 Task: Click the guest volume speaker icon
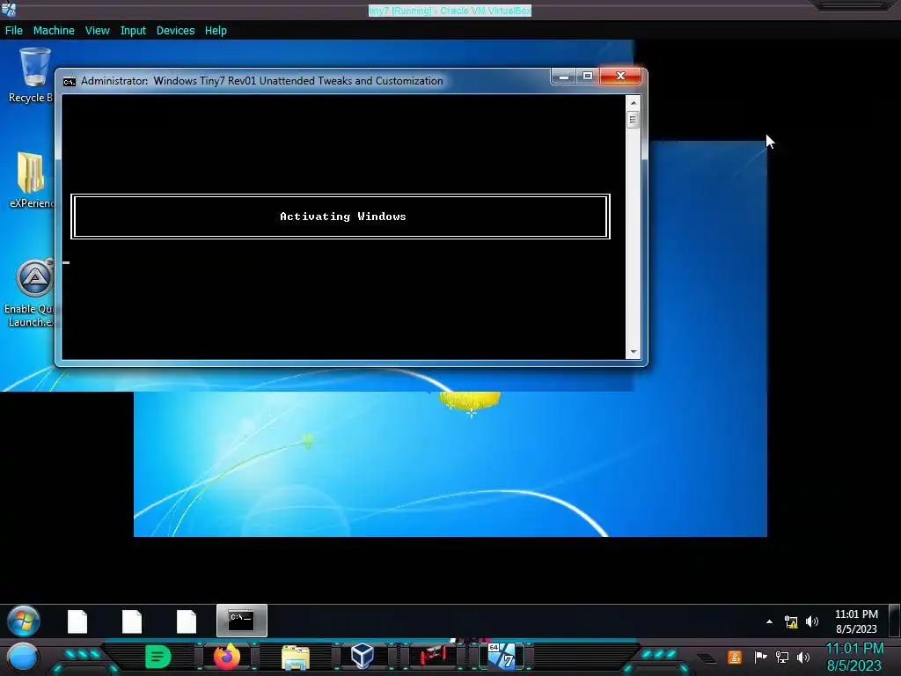point(812,621)
